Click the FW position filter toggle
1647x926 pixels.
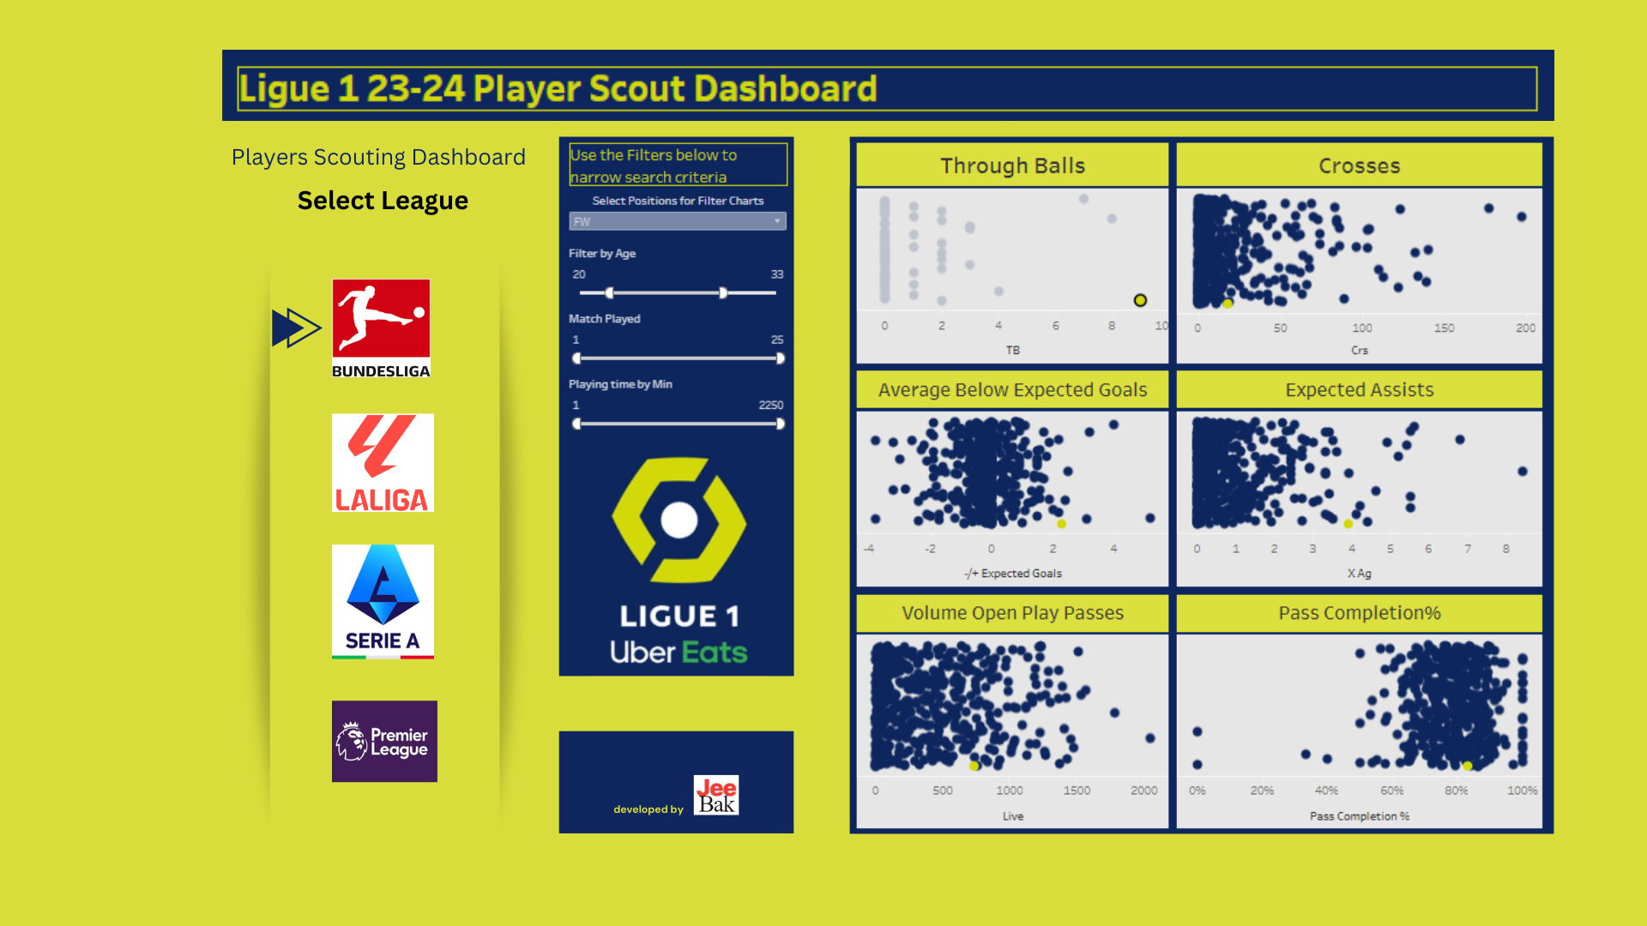pyautogui.click(x=674, y=223)
